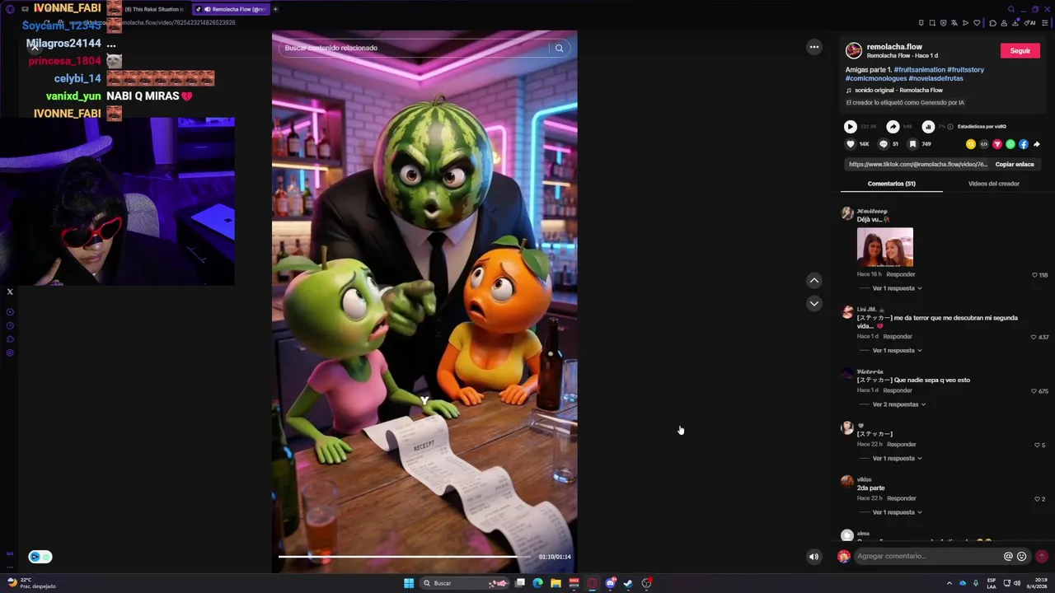1055x593 pixels.
Task: Click the overlay toggle switch at bottom left
Action: click(x=40, y=557)
